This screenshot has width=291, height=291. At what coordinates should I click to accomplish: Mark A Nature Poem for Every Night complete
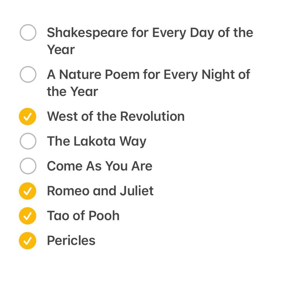point(28,74)
